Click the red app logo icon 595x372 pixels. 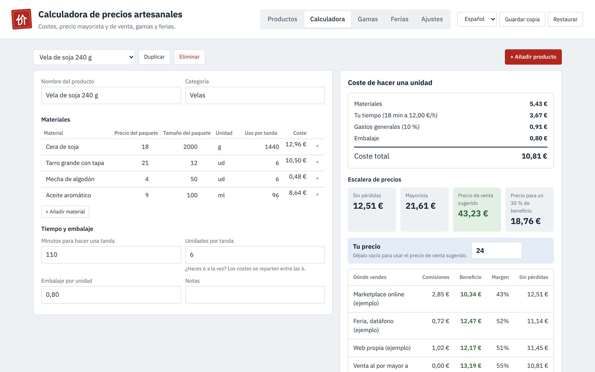(22, 19)
